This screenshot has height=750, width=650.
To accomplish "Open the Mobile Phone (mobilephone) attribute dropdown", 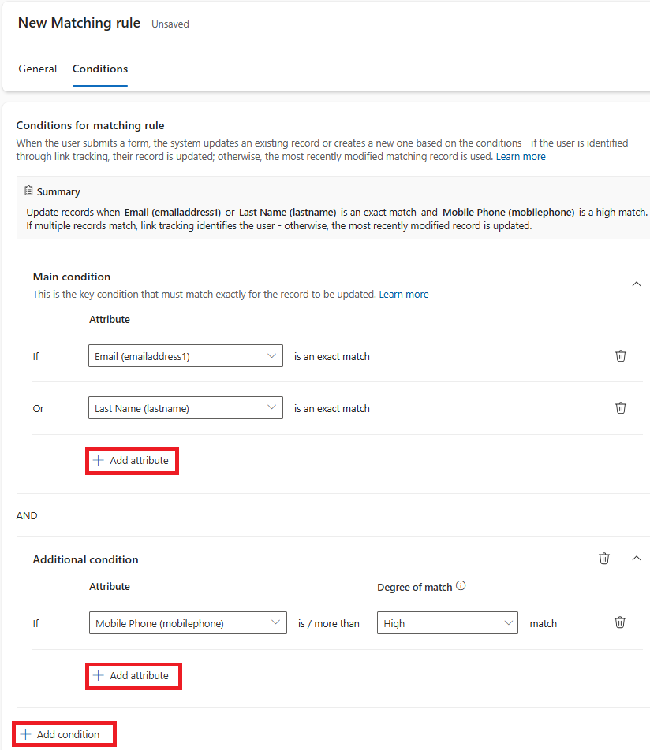I will [x=188, y=623].
